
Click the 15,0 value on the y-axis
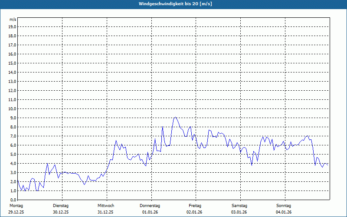tap(12, 63)
